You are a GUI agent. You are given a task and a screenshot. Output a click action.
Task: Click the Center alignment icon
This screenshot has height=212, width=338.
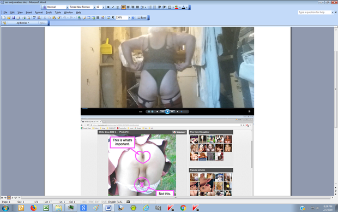(128, 7)
